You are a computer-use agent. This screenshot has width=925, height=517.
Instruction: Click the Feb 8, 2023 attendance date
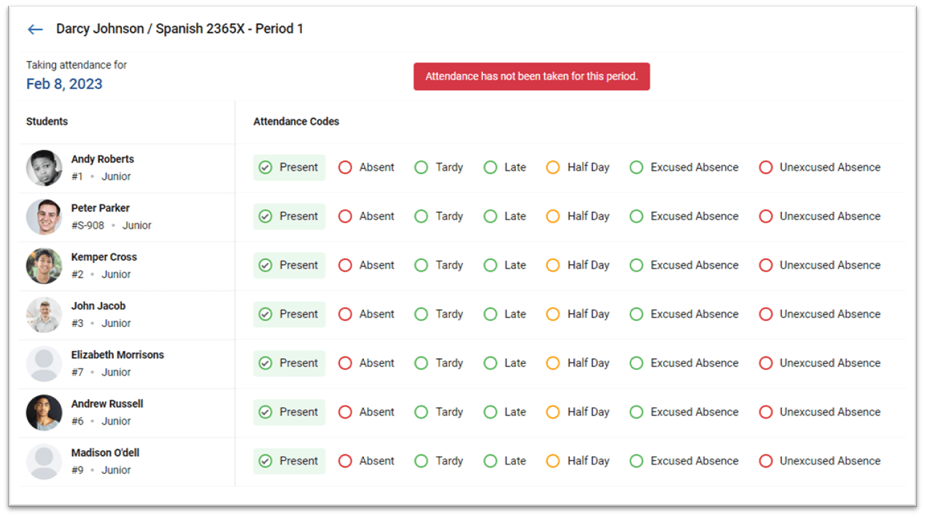click(x=64, y=84)
